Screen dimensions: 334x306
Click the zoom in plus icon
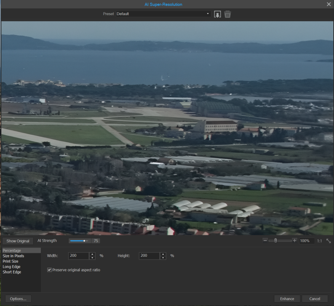pos(294,240)
